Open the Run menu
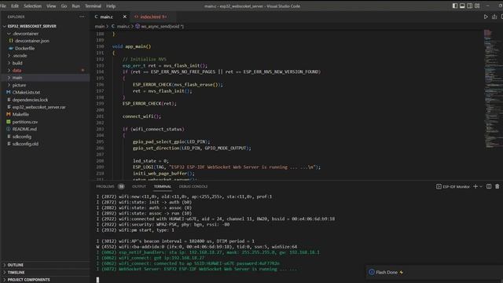Viewport: 503px width, 283px height. (x=75, y=6)
